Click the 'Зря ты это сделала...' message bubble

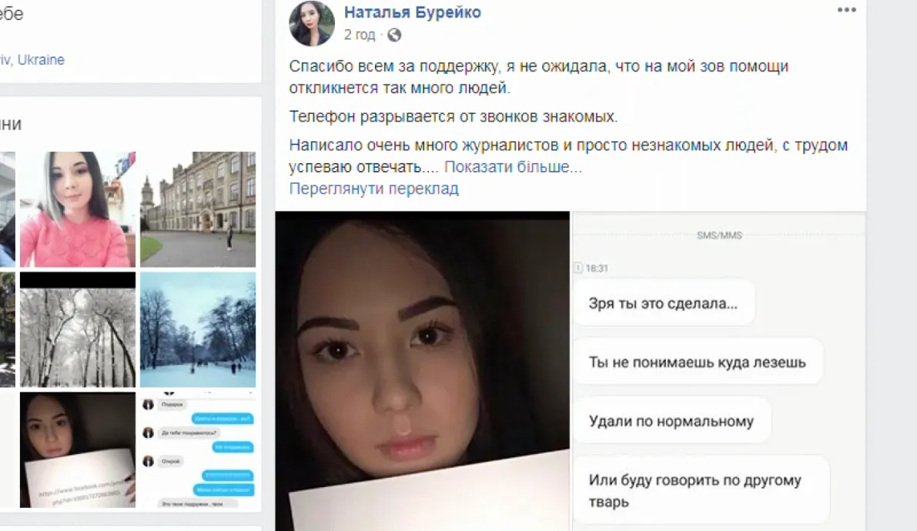tap(664, 303)
